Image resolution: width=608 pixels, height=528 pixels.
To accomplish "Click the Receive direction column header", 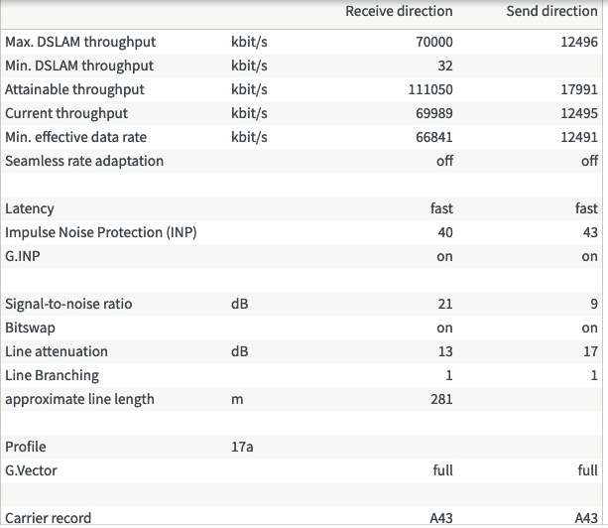I will click(x=399, y=11).
